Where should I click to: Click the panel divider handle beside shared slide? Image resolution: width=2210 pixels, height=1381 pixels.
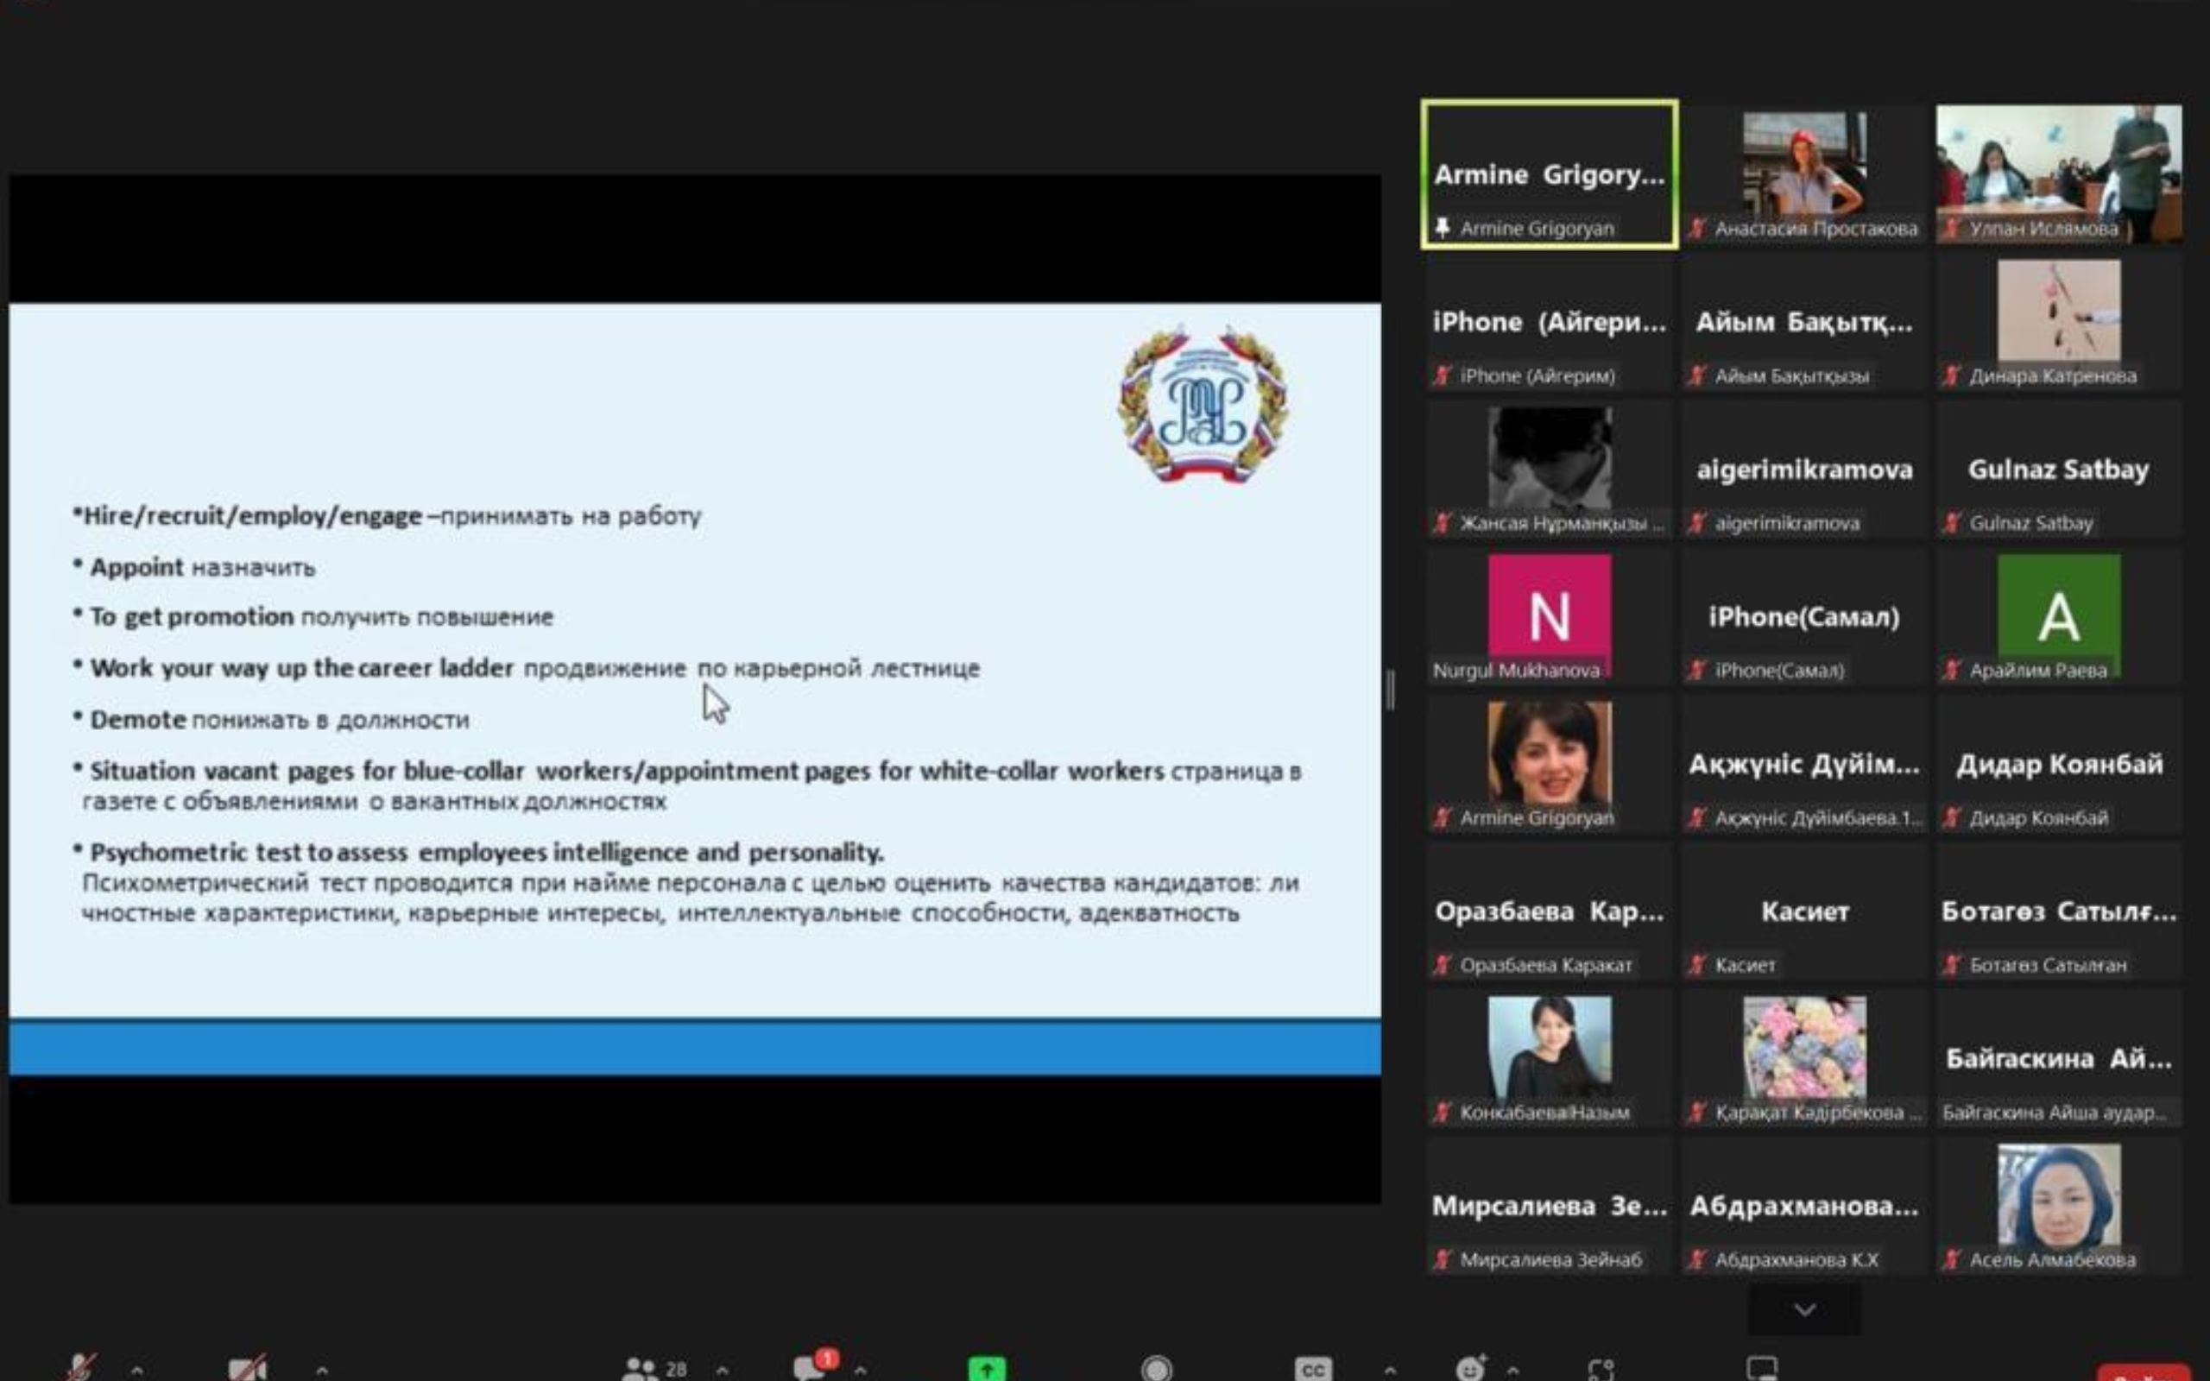(1390, 690)
